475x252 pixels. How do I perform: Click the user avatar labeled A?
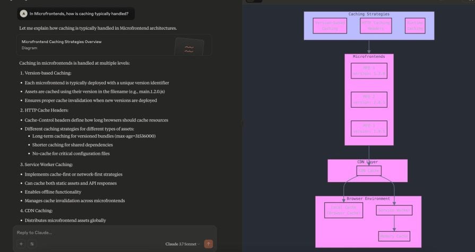[24, 14]
